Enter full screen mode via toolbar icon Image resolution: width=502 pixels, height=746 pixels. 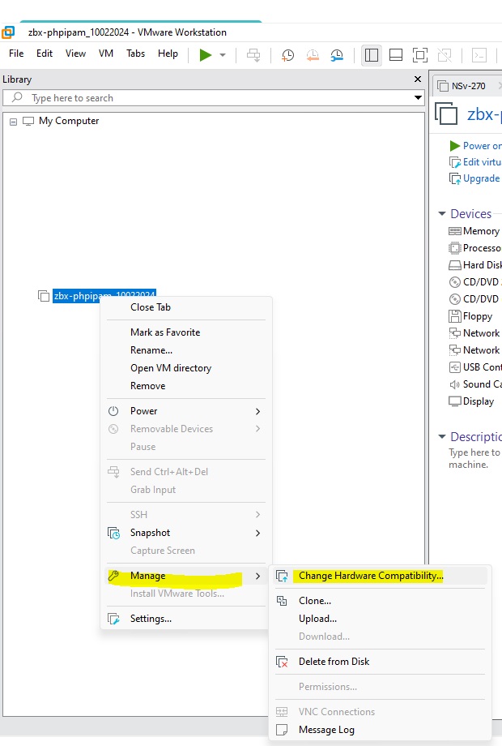pyautogui.click(x=419, y=55)
